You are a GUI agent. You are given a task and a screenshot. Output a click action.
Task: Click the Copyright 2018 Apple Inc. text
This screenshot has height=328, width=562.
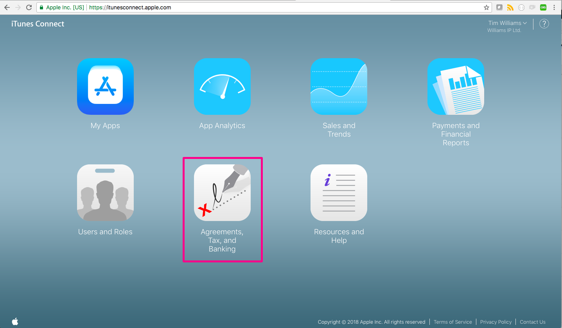(371, 322)
